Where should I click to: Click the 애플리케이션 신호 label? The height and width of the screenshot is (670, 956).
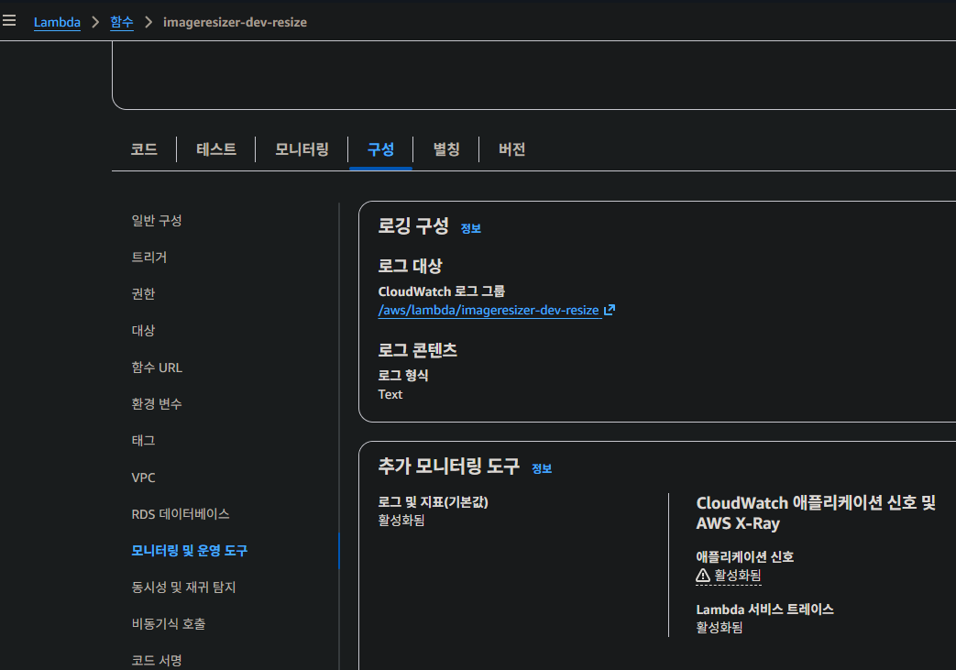tap(744, 556)
